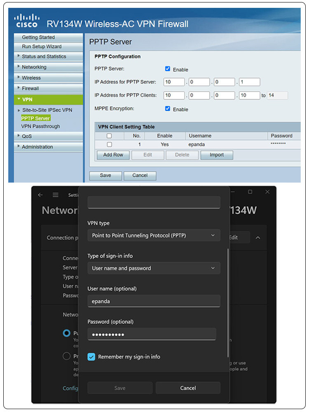Expand Site-to-Site IPSec VPN submenu
Image resolution: width=309 pixels, height=412 pixels.
point(47,110)
